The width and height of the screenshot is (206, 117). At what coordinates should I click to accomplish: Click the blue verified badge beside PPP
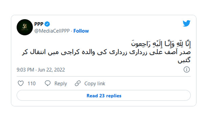[47, 24]
